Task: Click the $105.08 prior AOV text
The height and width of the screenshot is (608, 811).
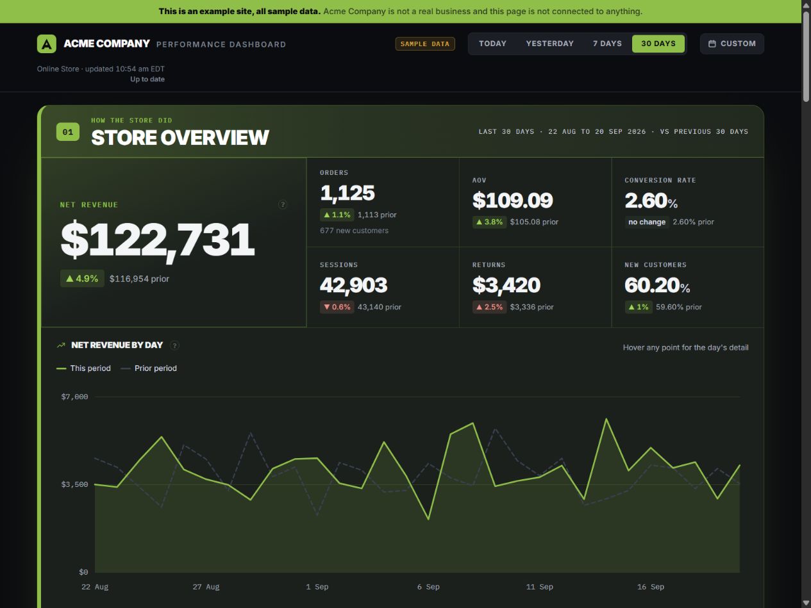Action: tap(534, 222)
